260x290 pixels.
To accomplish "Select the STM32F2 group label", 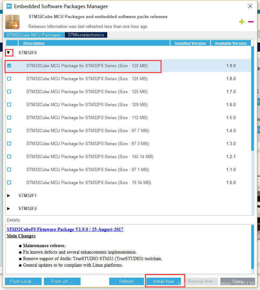I will [x=28, y=208].
